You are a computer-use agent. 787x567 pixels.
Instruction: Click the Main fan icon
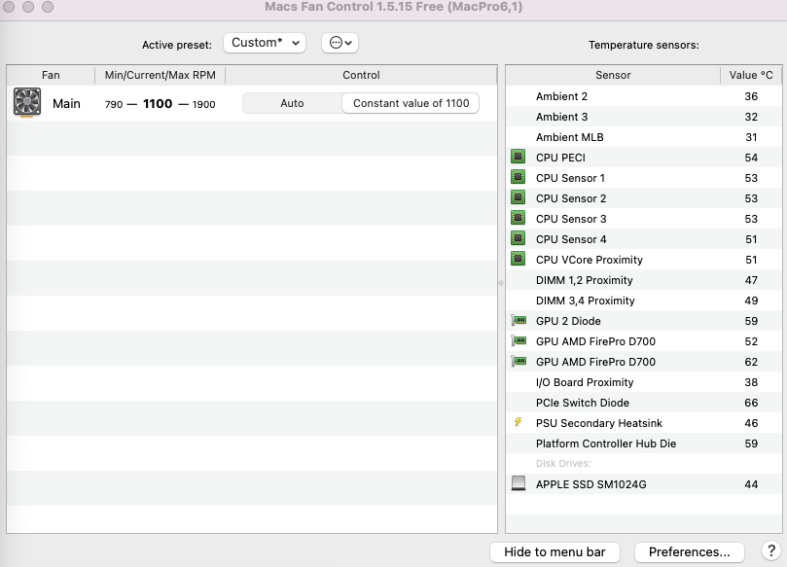pyautogui.click(x=27, y=102)
